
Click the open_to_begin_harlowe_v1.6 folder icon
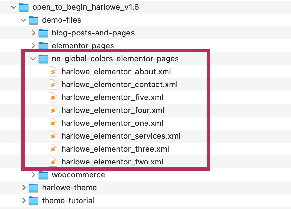click(24, 7)
